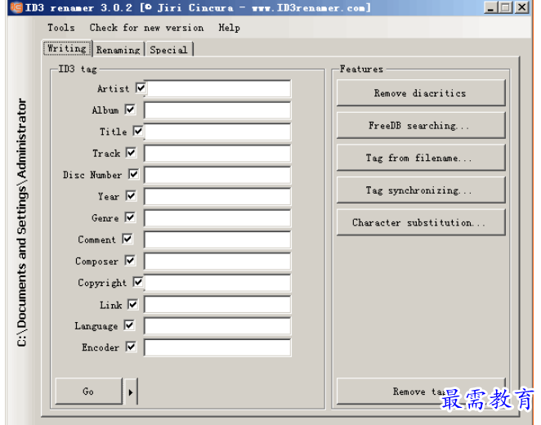Uncheck the Link checkbox
541x425 pixels.
[133, 304]
